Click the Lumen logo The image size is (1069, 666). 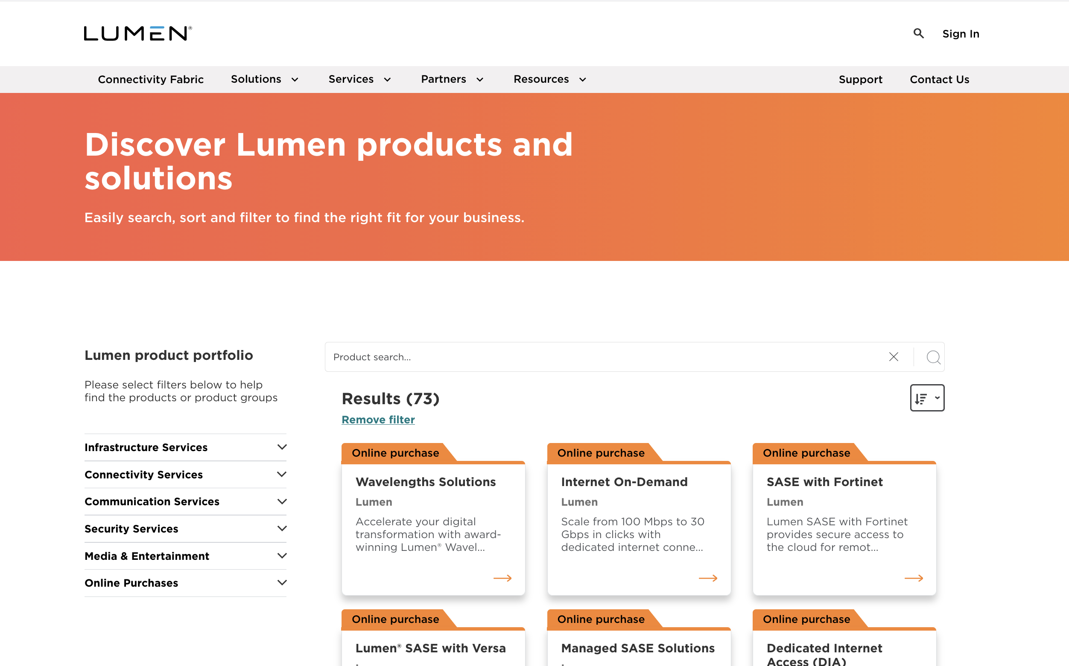point(137,33)
